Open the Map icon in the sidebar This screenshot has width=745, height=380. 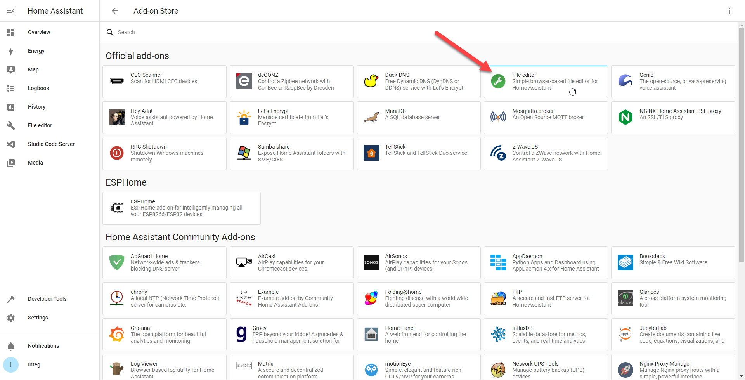[11, 69]
